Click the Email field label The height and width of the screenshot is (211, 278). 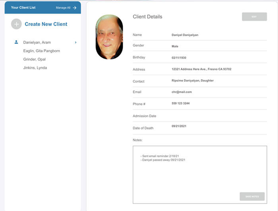[137, 92]
